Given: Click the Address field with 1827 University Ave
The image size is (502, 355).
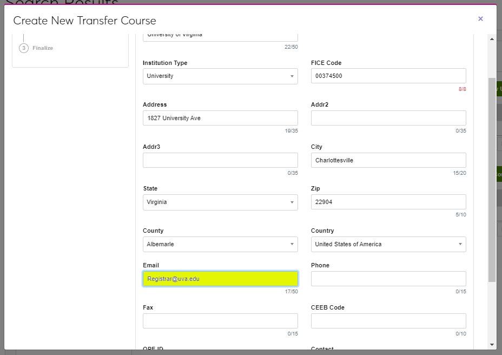Looking at the screenshot, I should coord(220,118).
